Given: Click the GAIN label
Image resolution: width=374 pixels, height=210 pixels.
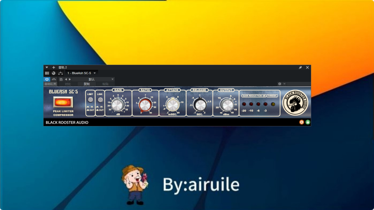Looking at the screenshot, I should (118, 90).
